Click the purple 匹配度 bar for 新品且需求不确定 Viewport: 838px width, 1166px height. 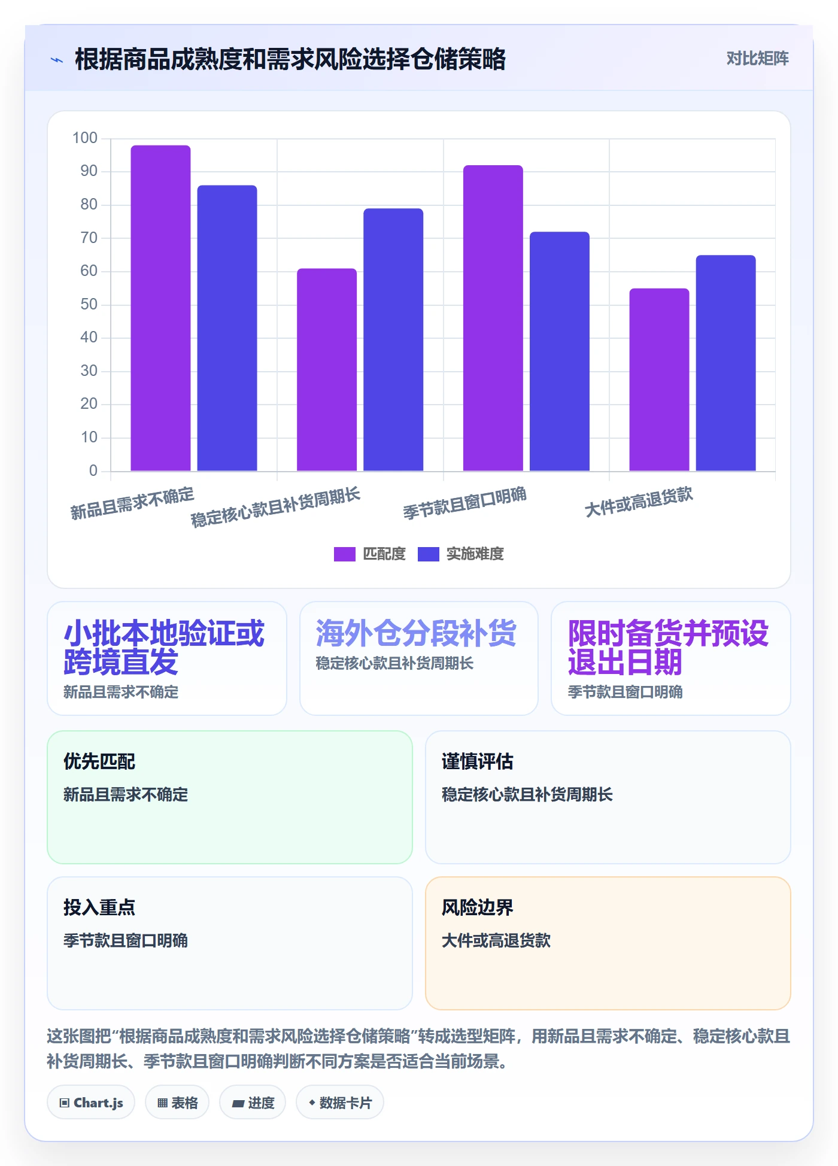click(x=160, y=308)
